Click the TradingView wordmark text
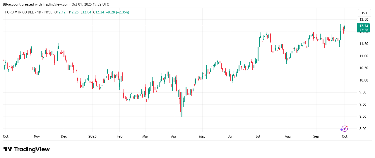Viewport: 375px width, 158px height. tap(32, 149)
